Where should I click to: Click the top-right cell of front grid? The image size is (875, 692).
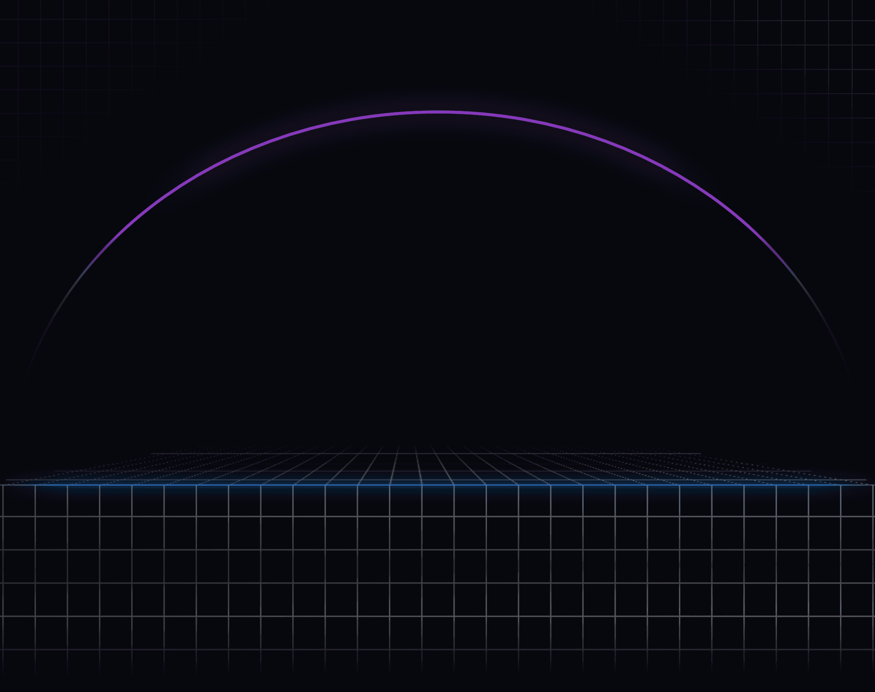(857, 501)
